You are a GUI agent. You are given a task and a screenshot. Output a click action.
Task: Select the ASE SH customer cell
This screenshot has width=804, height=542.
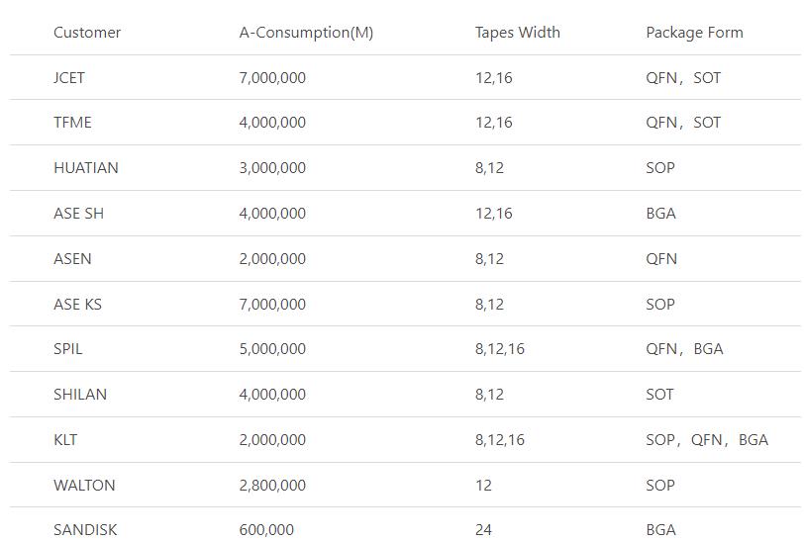click(78, 213)
